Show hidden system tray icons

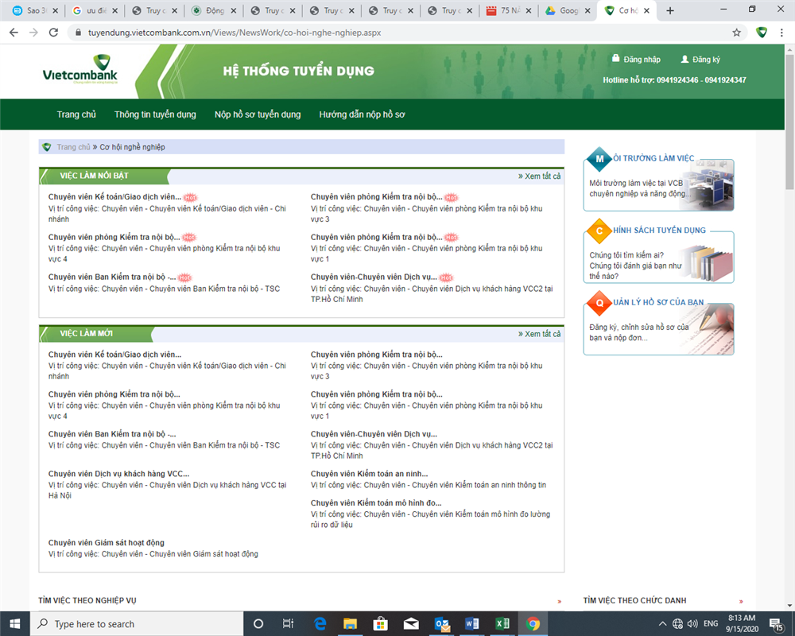[663, 624]
